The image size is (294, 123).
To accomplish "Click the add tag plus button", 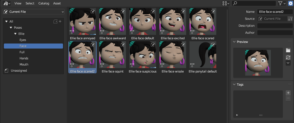I will click(x=288, y=93).
